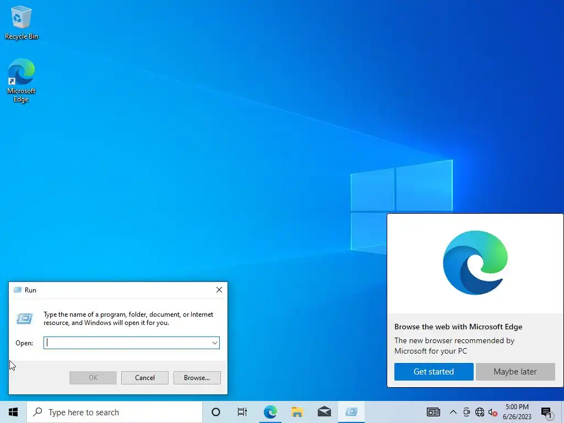Image resolution: width=564 pixels, height=423 pixels.
Task: Launch Microsoft Edge from the taskbar
Action: [270, 412]
